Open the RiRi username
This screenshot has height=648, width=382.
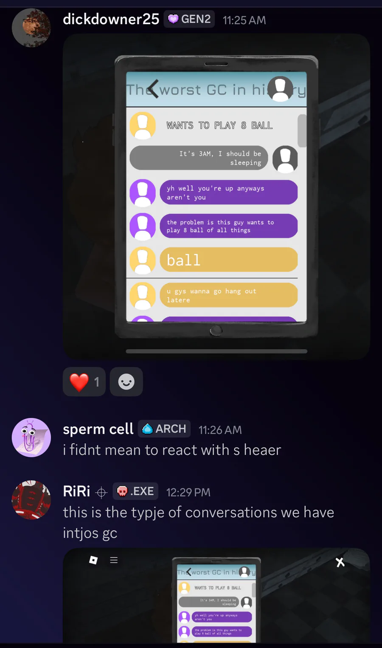(x=76, y=491)
